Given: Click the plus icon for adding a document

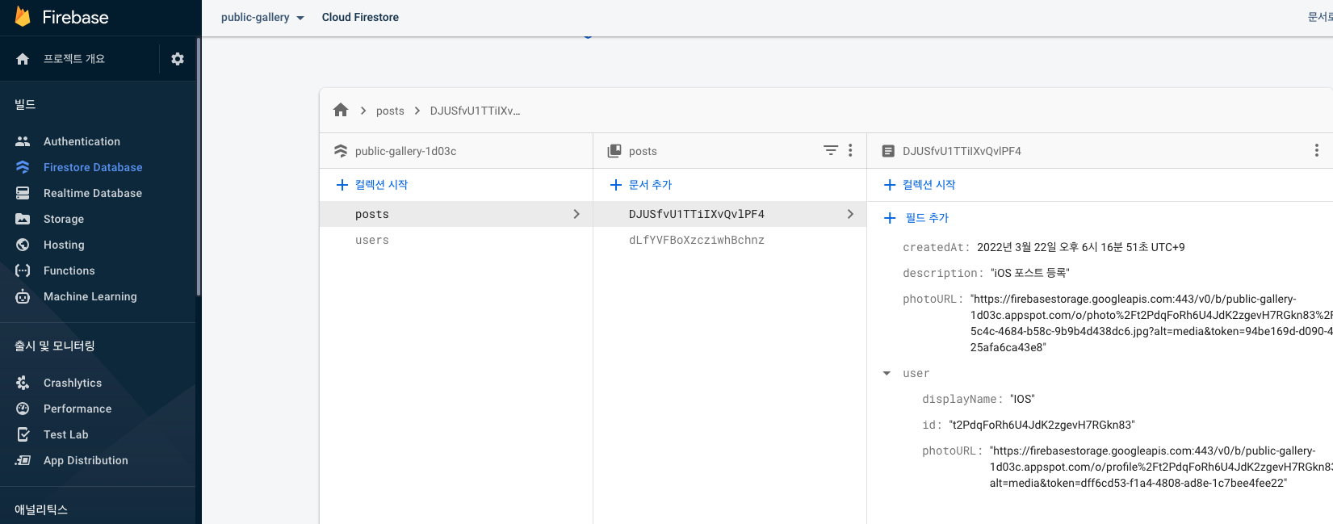Looking at the screenshot, I should click(615, 185).
